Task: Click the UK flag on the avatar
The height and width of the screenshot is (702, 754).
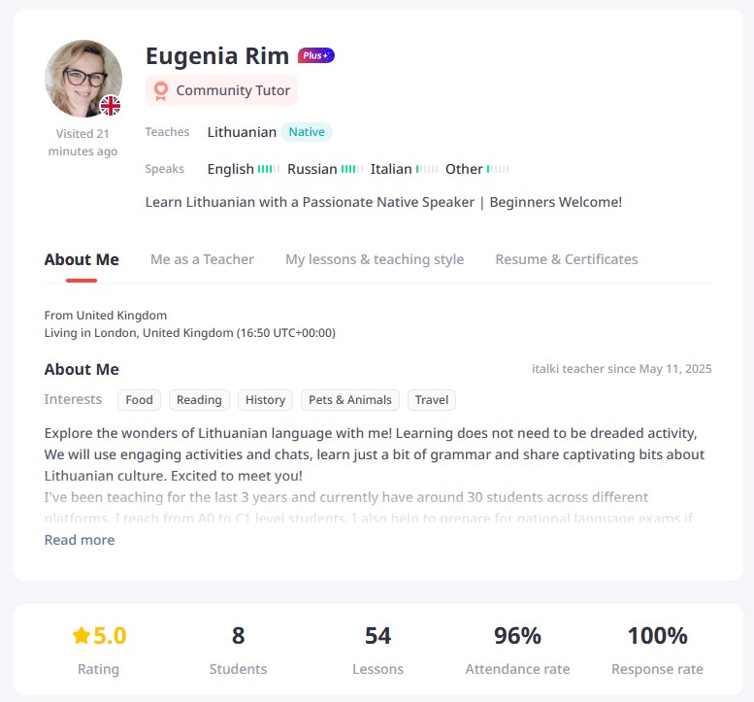Action: click(x=111, y=106)
